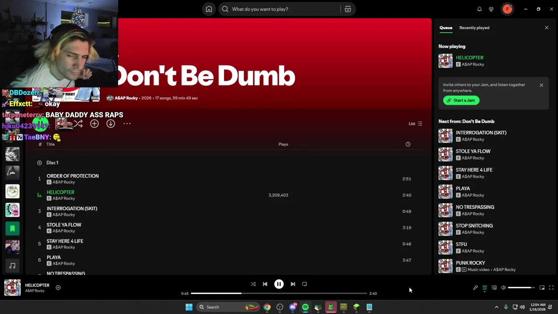This screenshot has width=558, height=314.
Task: Open Discord from the taskbar
Action: pos(293,307)
